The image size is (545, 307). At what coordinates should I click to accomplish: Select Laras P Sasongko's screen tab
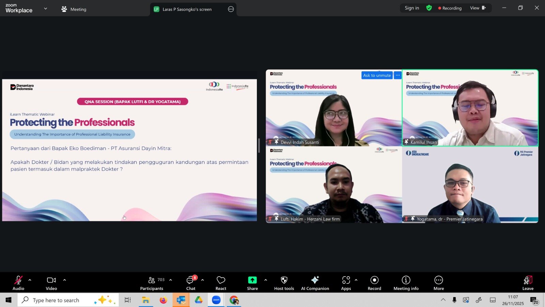pos(187,9)
